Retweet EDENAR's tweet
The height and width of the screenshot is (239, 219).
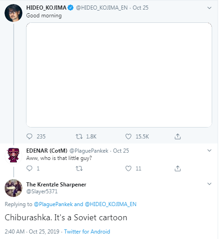coord(79,169)
